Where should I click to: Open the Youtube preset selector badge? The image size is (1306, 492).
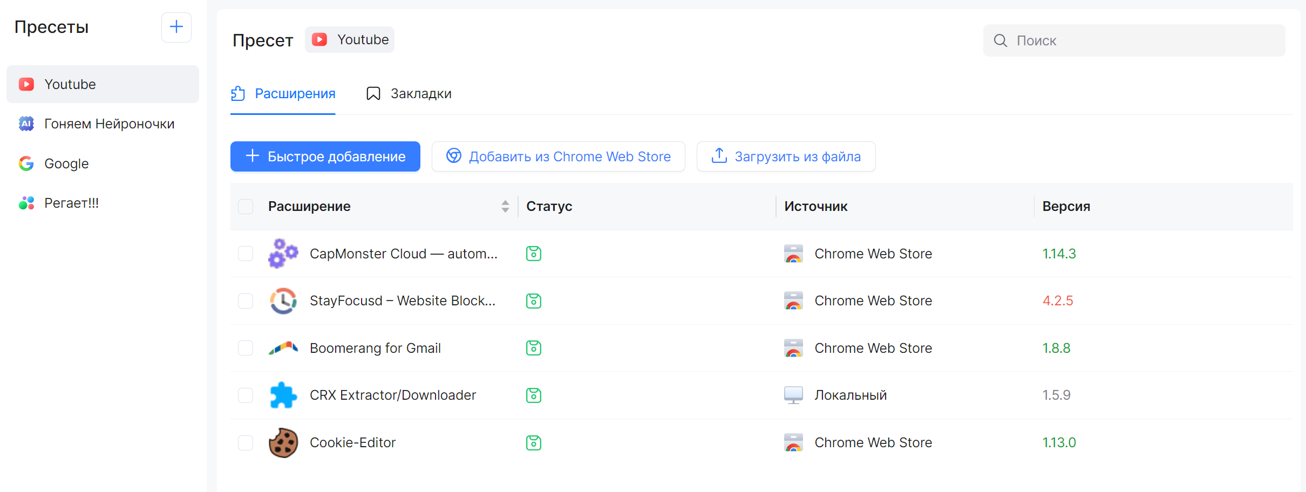(350, 40)
